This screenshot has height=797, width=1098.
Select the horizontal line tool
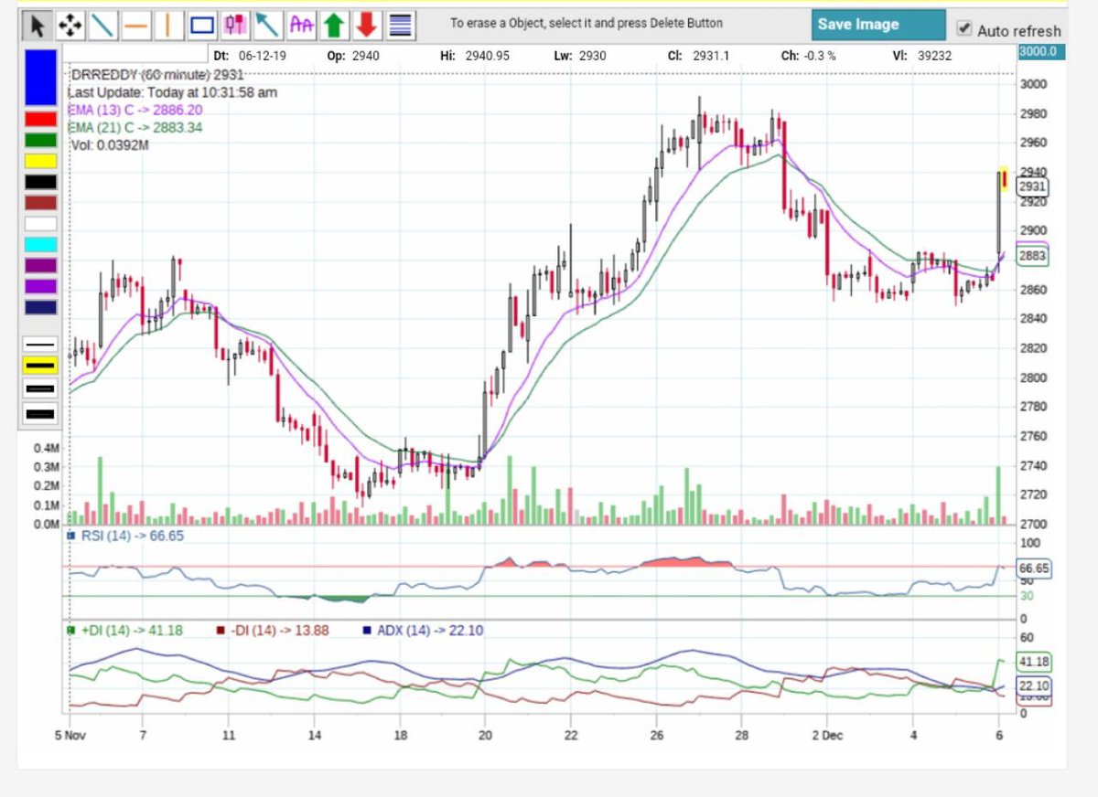point(135,26)
